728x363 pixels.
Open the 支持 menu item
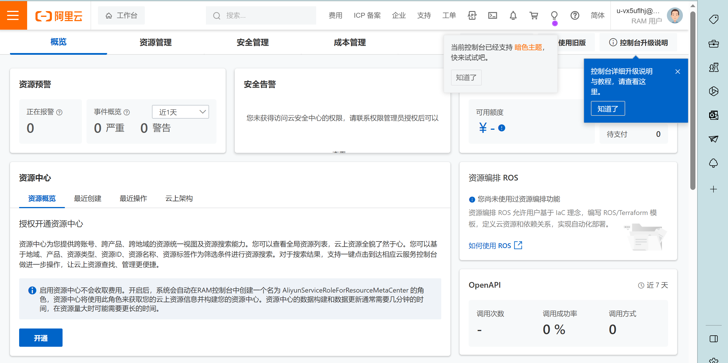424,15
